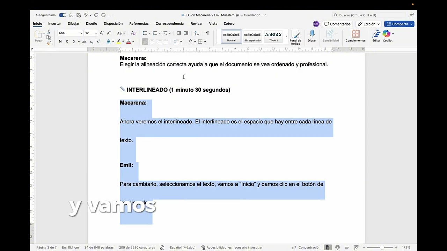Toggle the Autoguardado switch
Viewport: 447px width, 251px height.
tap(63, 15)
